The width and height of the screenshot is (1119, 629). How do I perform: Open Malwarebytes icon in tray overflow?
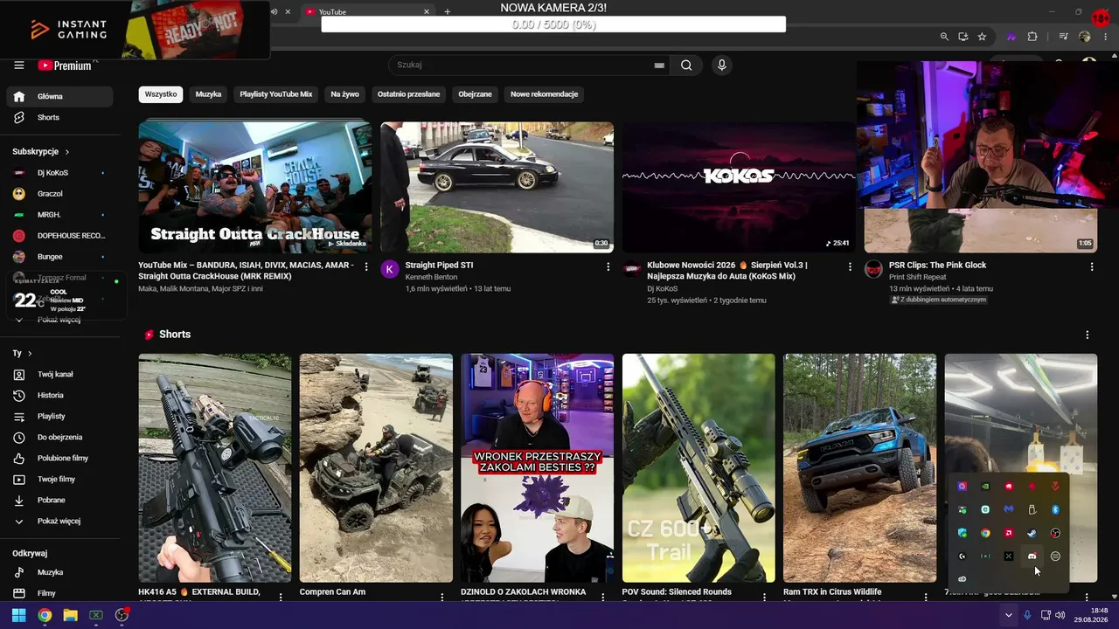click(x=1008, y=509)
